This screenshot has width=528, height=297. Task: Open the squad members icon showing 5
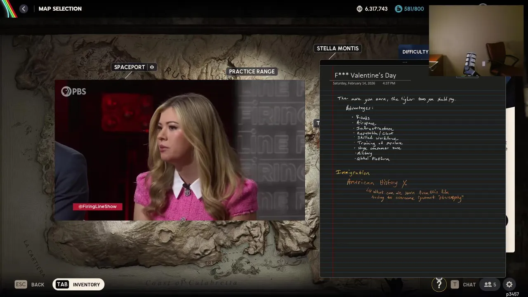[490, 285]
